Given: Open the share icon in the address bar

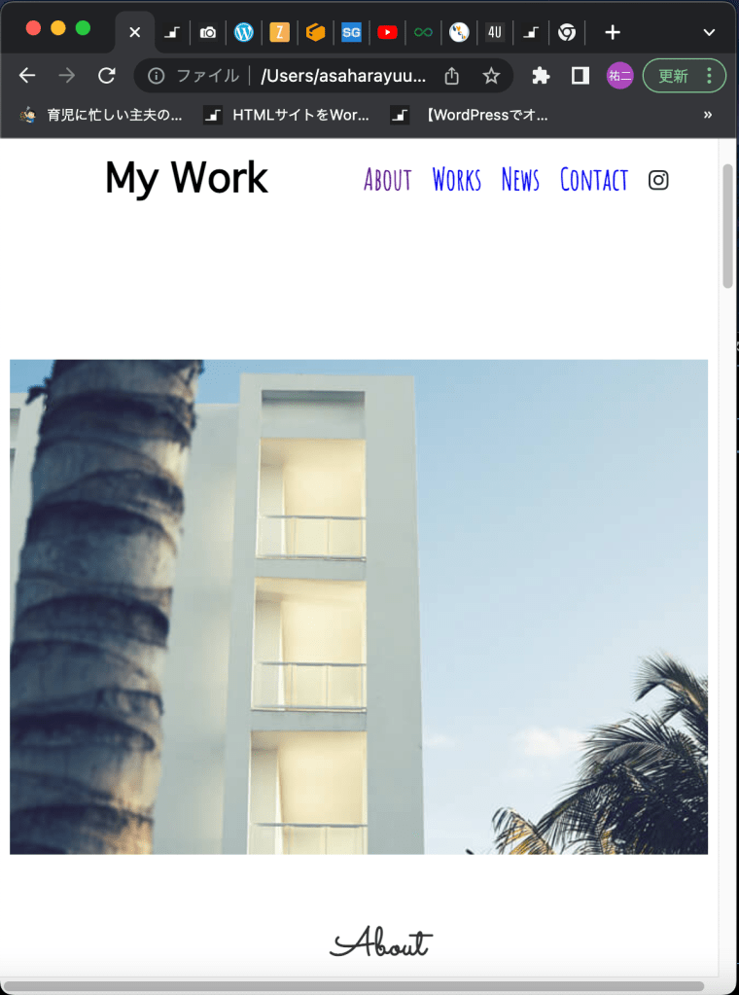Looking at the screenshot, I should coord(451,76).
